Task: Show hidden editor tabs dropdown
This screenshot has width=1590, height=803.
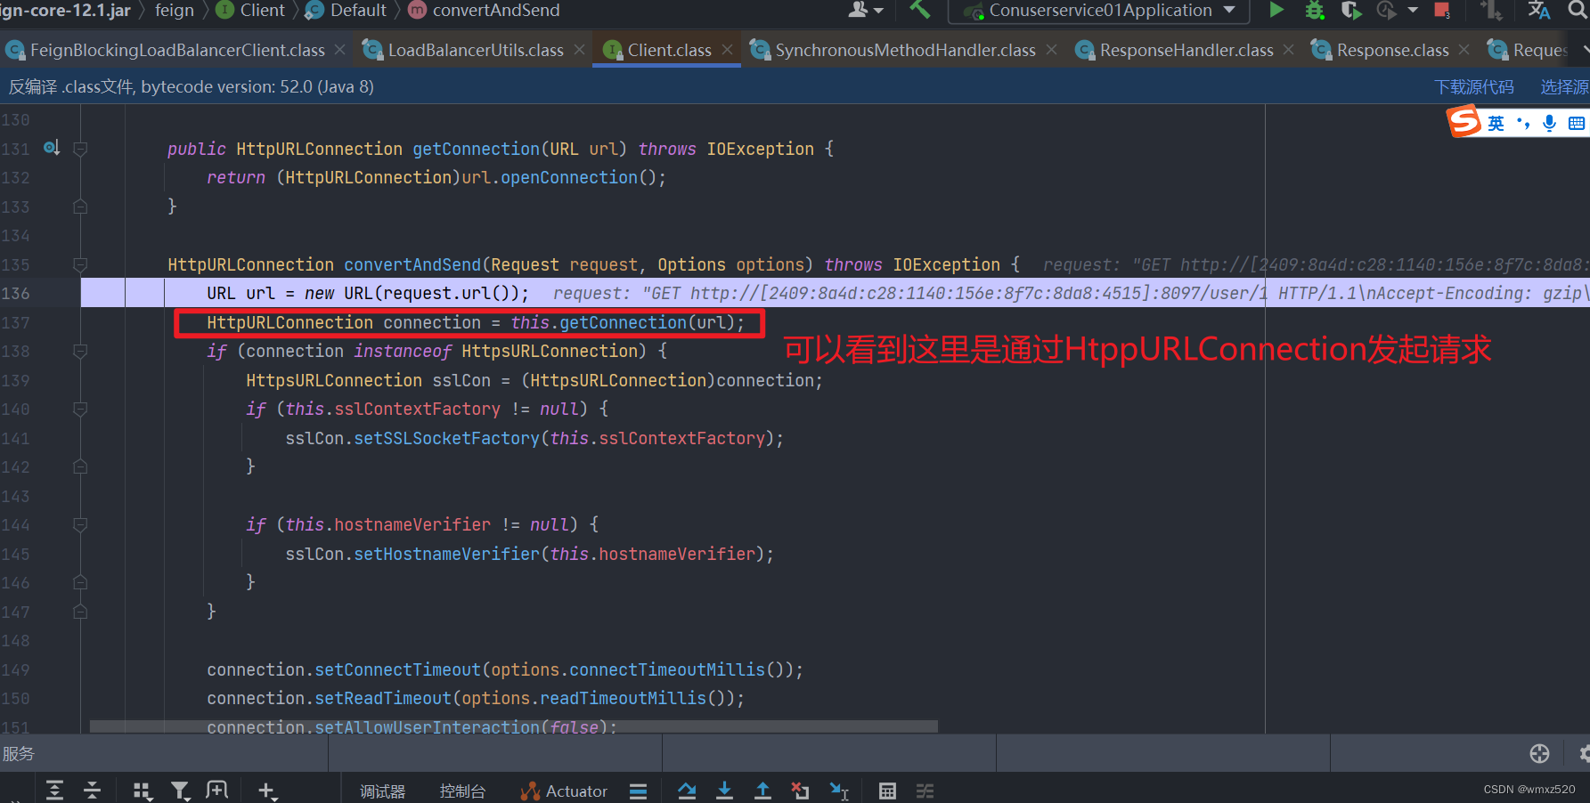Action: click(x=1585, y=51)
